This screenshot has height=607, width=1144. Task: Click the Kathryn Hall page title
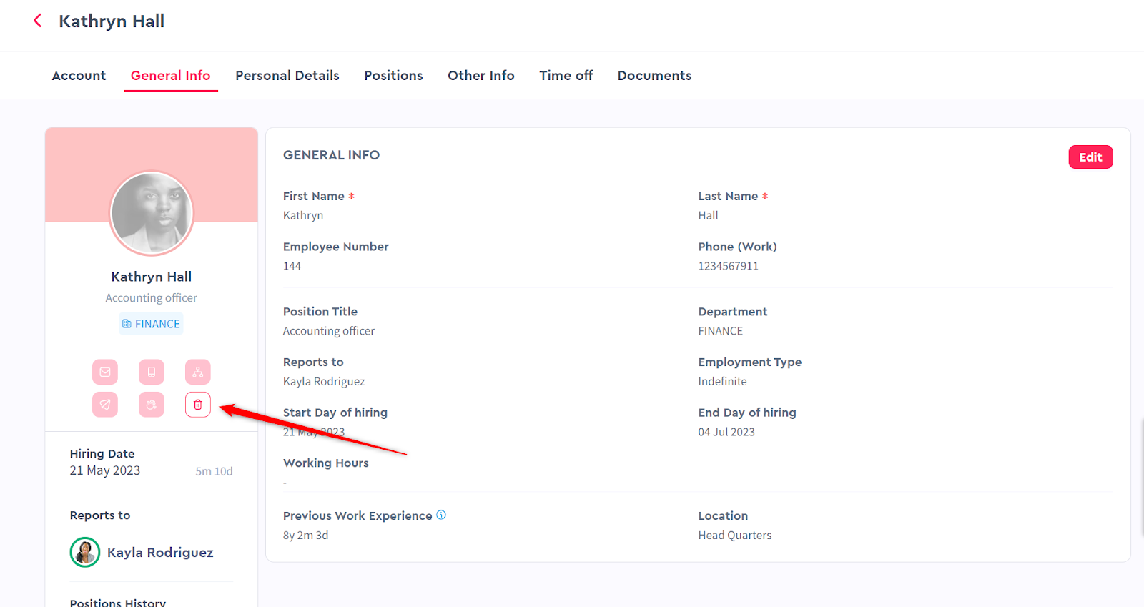(x=112, y=21)
